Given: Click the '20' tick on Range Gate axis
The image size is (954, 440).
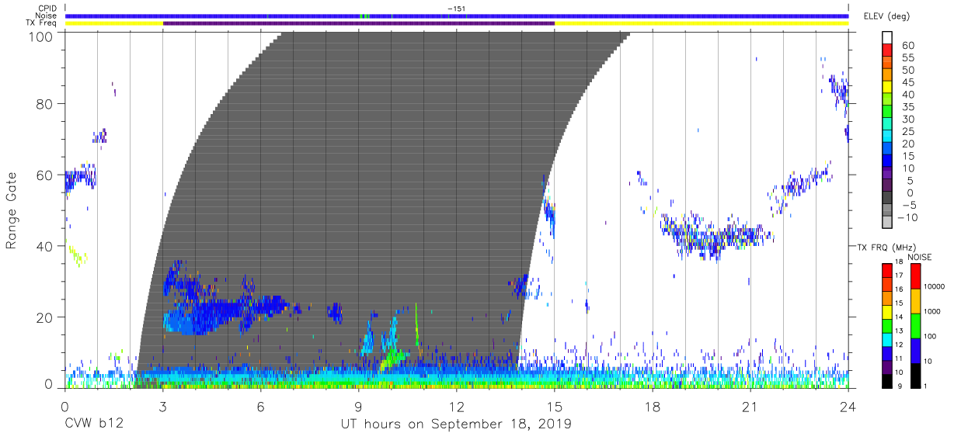Looking at the screenshot, I should (x=46, y=317).
